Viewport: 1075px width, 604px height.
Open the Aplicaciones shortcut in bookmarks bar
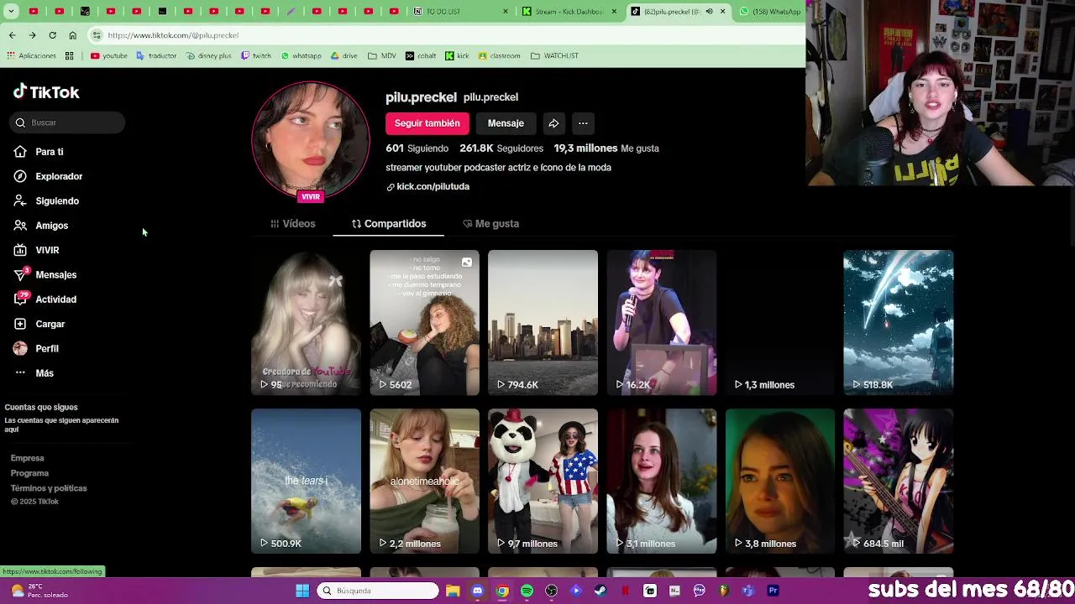click(31, 56)
